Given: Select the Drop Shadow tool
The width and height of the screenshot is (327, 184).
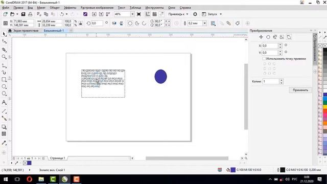Looking at the screenshot, I should point(4,127).
